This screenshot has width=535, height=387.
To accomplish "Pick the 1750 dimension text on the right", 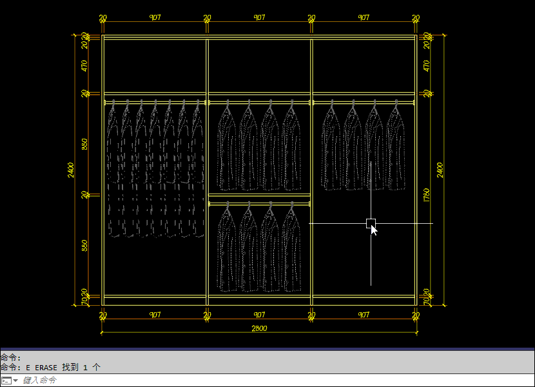I will point(426,195).
